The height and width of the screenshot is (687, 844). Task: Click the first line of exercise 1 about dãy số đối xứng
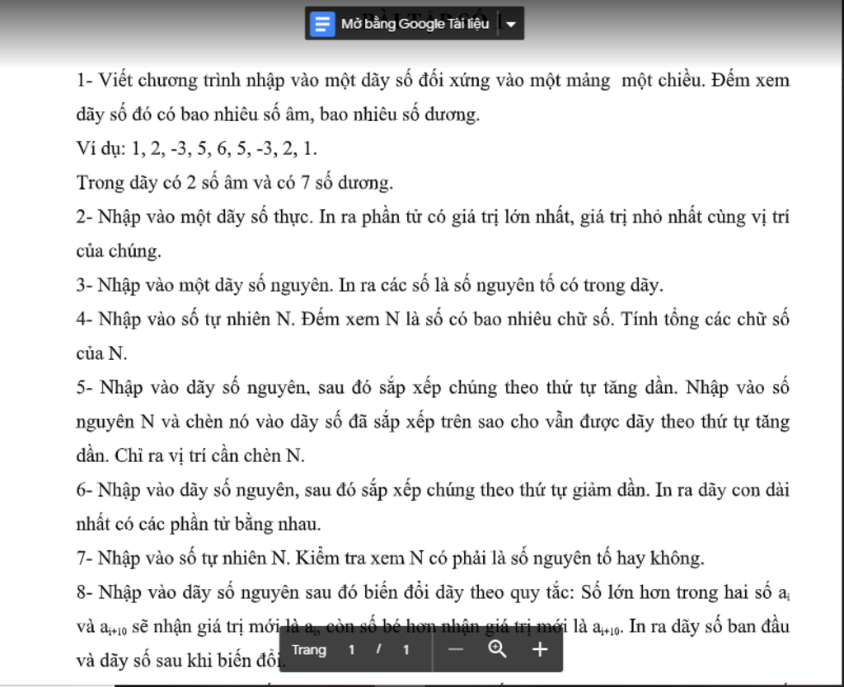pyautogui.click(x=433, y=80)
